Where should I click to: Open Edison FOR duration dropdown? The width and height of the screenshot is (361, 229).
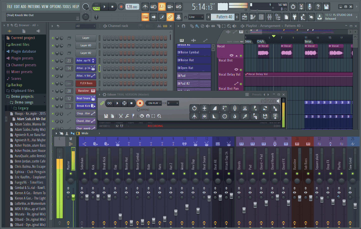pyautogui.click(x=173, y=103)
